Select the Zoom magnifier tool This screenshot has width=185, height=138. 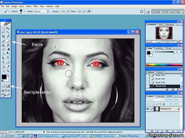pos(8,70)
